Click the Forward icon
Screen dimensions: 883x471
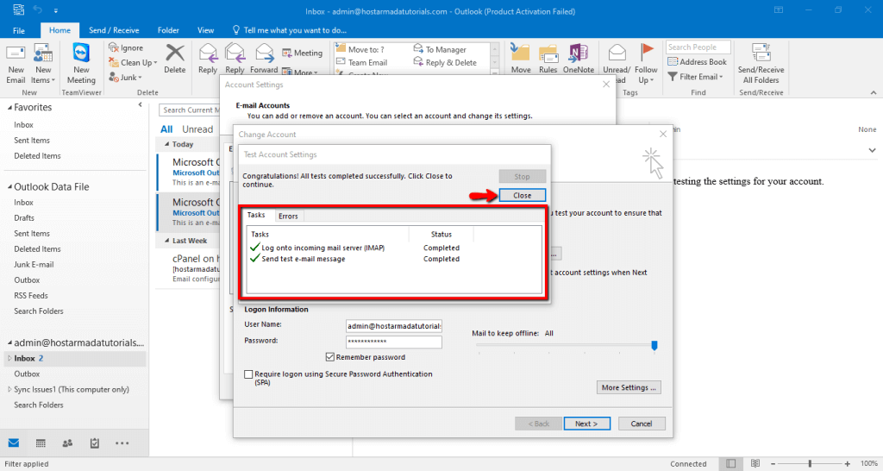[264, 53]
